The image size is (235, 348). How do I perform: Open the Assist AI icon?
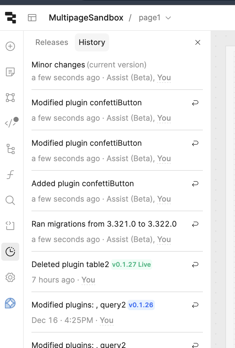point(10,303)
